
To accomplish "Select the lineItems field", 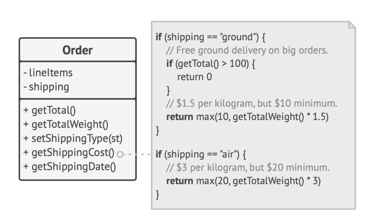I will pyautogui.click(x=48, y=73).
